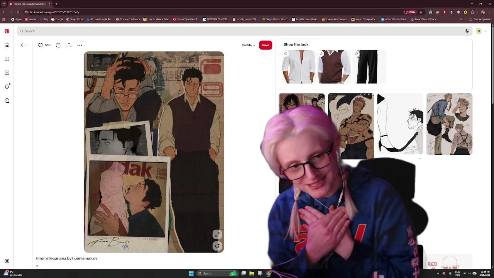Open the blond suspenders character related pin
Viewport: 494px width, 278px height.
click(449, 124)
